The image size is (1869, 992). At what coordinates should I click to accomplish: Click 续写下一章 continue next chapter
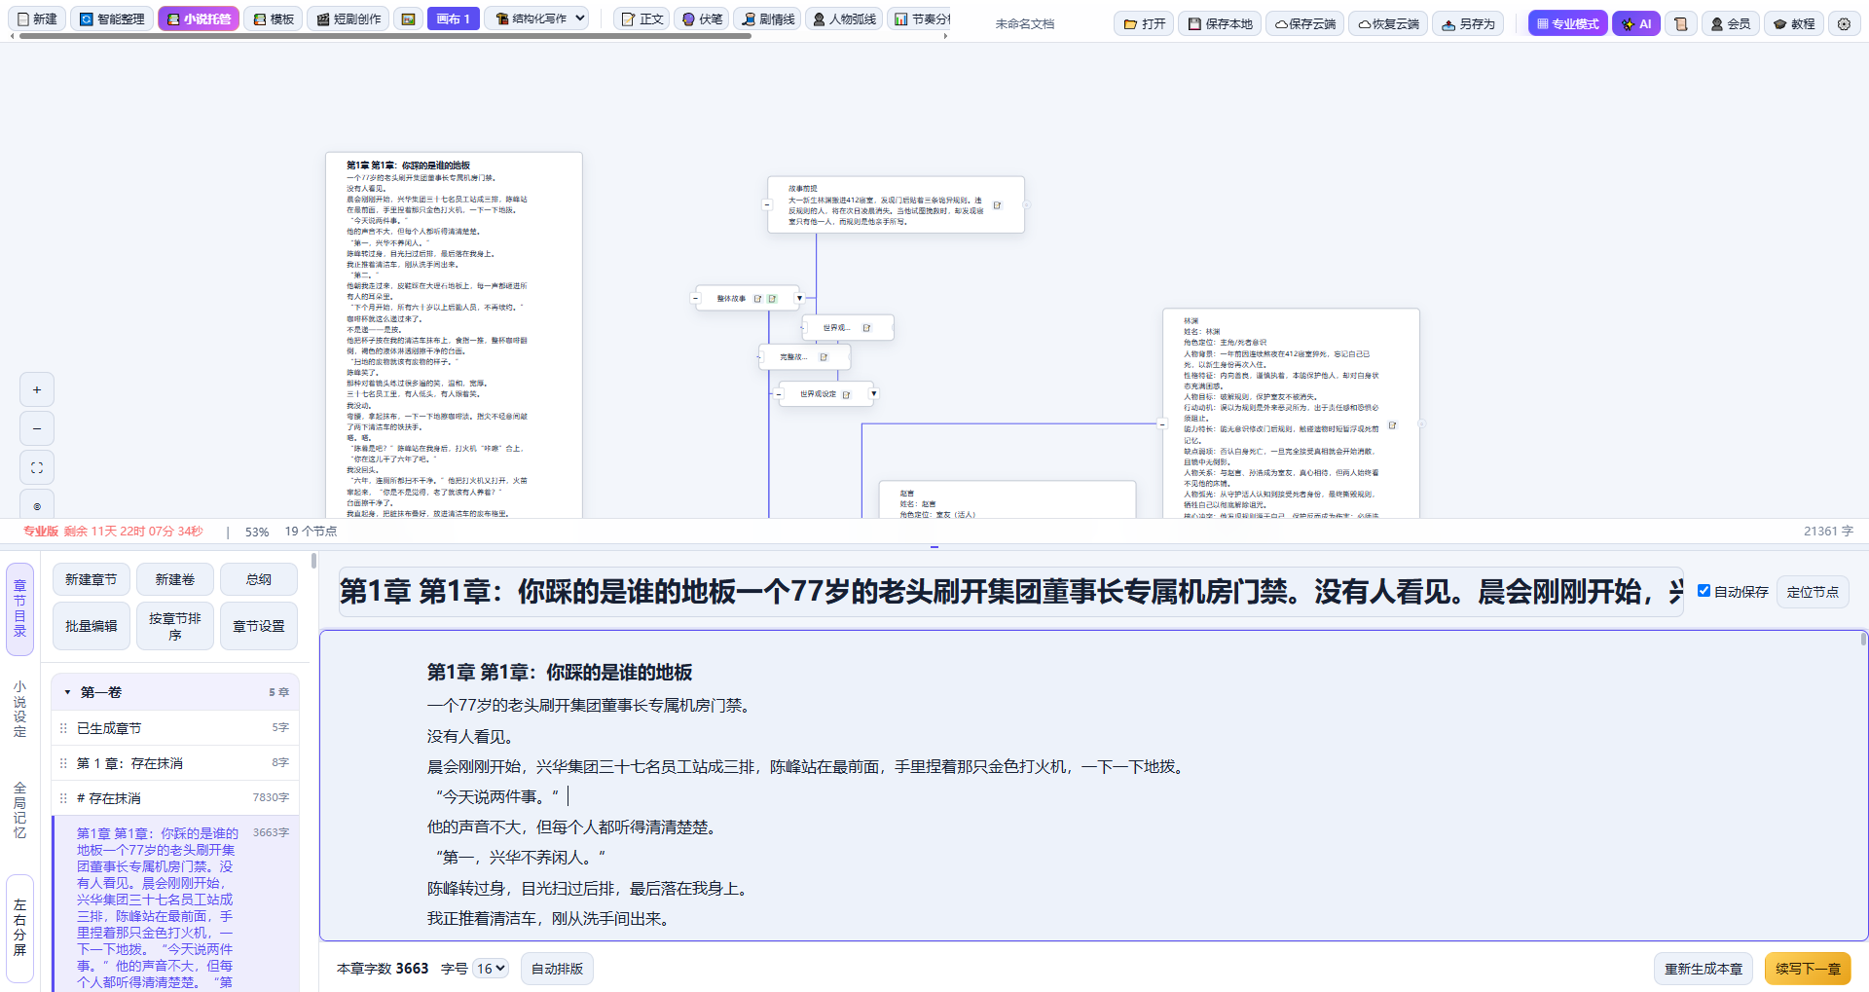tap(1808, 969)
